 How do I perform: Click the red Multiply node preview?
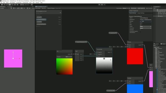pos(135,56)
